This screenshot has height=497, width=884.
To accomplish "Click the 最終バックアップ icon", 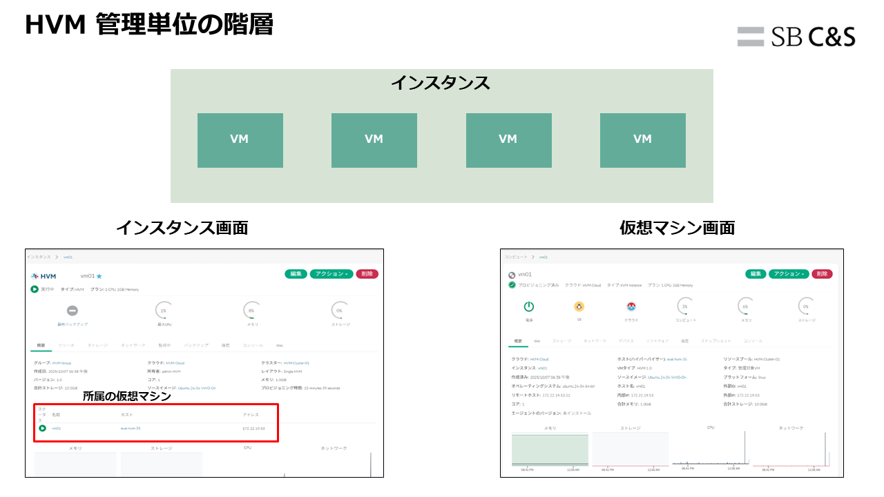I will point(73,311).
